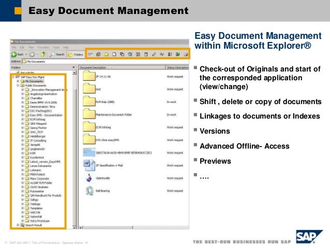The height and width of the screenshot is (248, 330).
Task: Expand the Heidelberger folder node
Action: 22,136
